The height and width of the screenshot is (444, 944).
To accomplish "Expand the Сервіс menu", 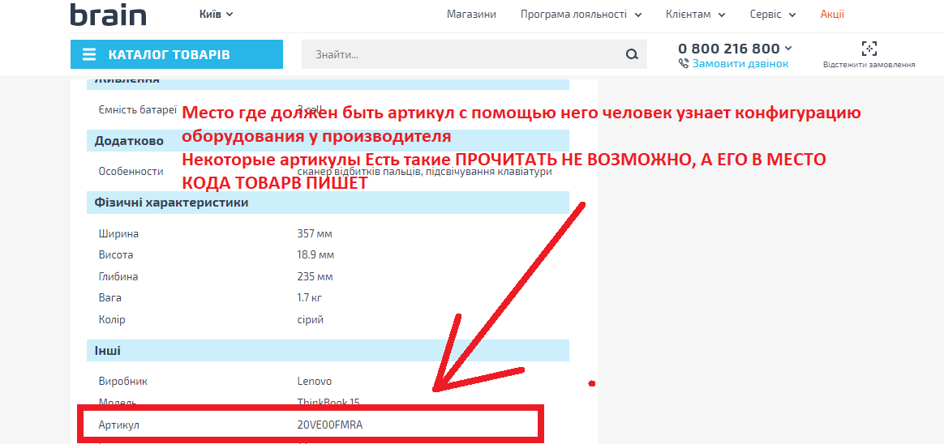I will coord(773,15).
